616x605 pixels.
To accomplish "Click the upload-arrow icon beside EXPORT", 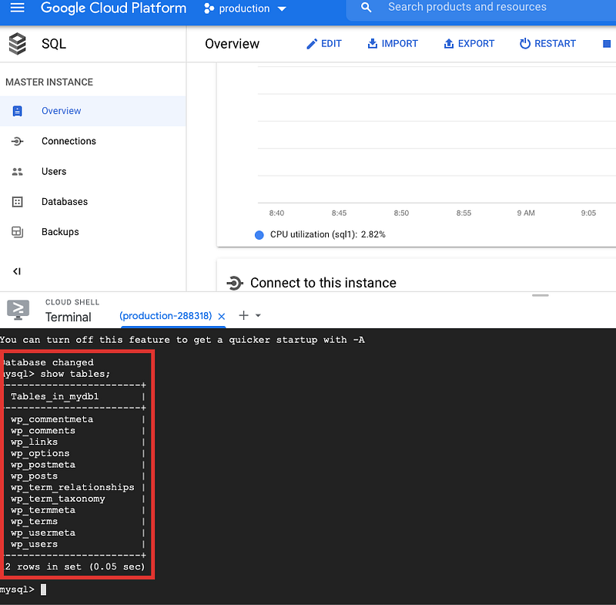I will tap(449, 44).
